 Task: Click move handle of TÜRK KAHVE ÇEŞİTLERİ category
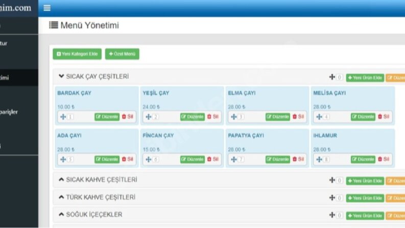(x=332, y=198)
